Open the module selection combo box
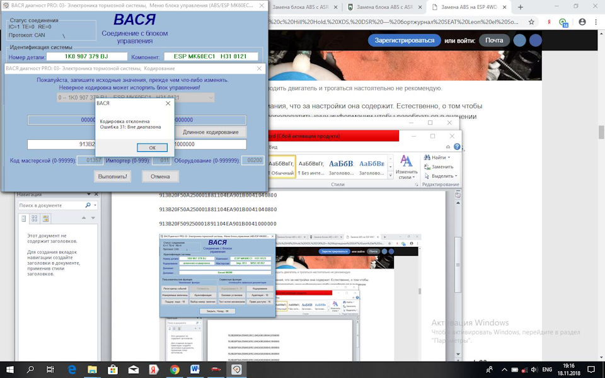This screenshot has width=605, height=378. click(135, 98)
